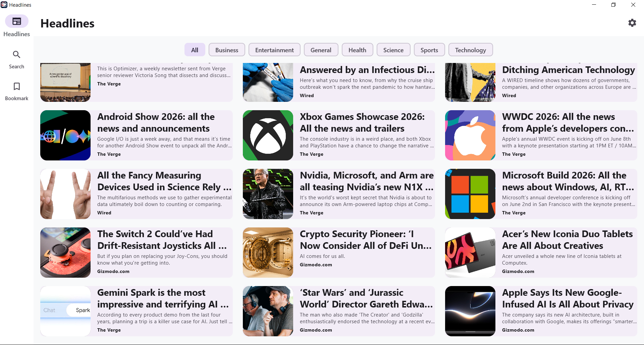Show Science headlines
This screenshot has height=345, width=644.
coord(393,50)
